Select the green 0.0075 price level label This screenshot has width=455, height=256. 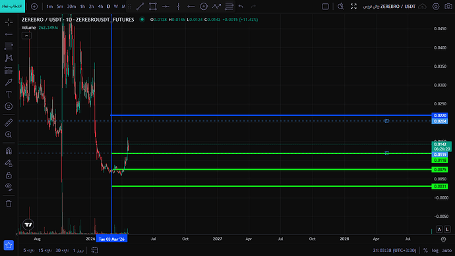point(440,169)
